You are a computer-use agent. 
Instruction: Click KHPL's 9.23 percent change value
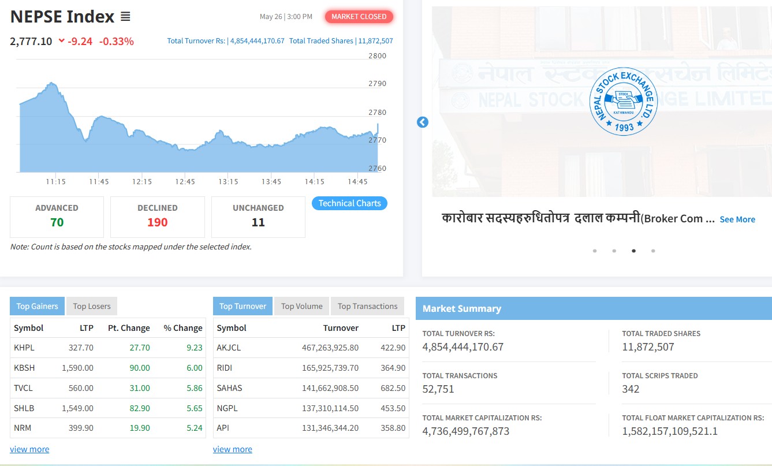[x=195, y=348]
